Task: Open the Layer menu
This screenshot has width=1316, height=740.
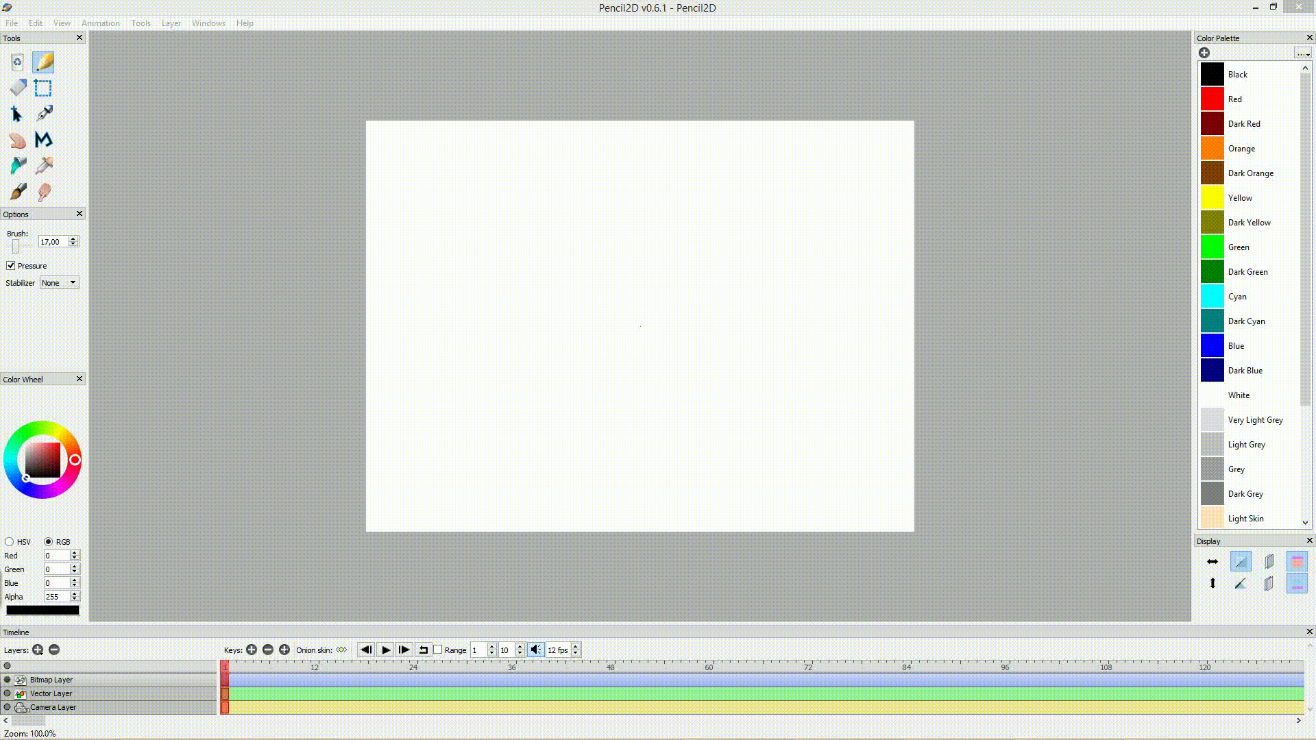Action: (171, 23)
